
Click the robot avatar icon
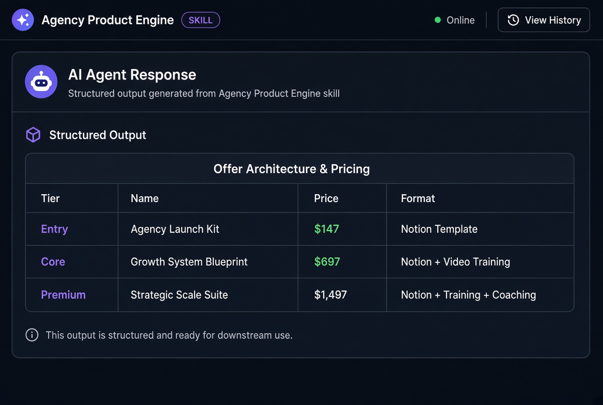click(41, 82)
